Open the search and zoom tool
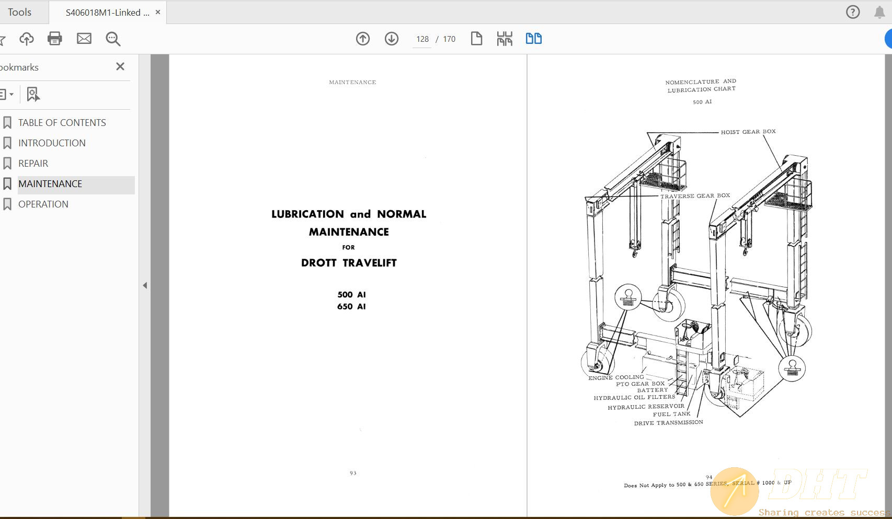Screen dimensions: 892x519 113,38
